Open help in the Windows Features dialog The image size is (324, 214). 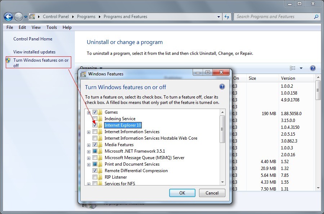pyautogui.click(x=222, y=87)
